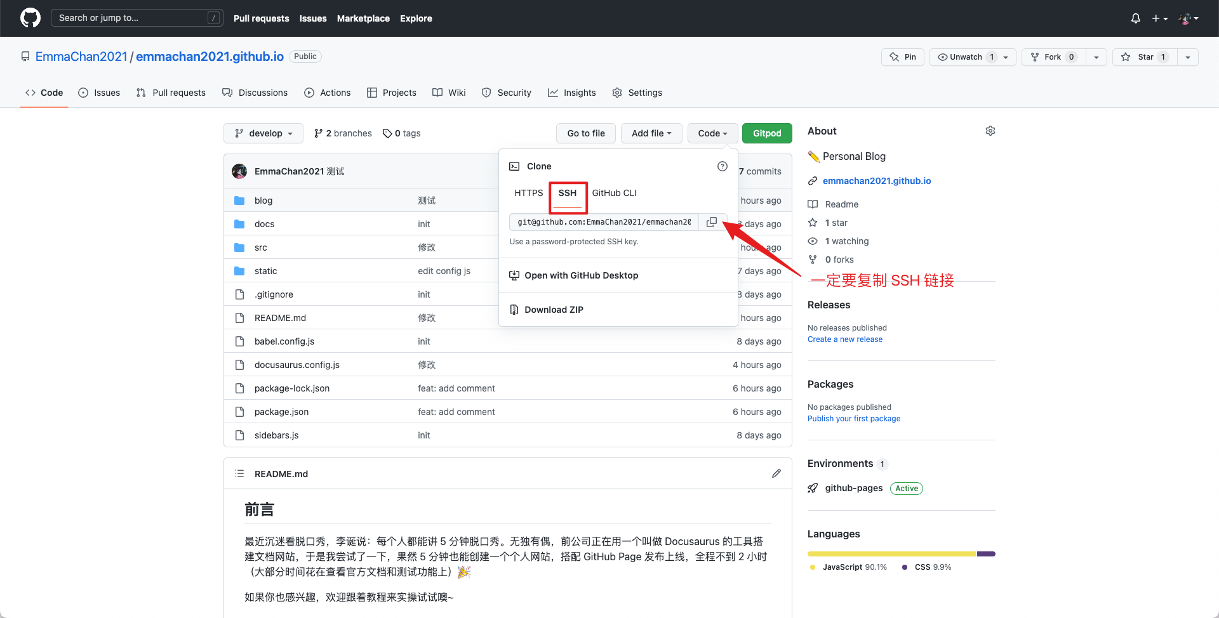The width and height of the screenshot is (1219, 618).
Task: Unwatch the repository
Action: coord(973,57)
